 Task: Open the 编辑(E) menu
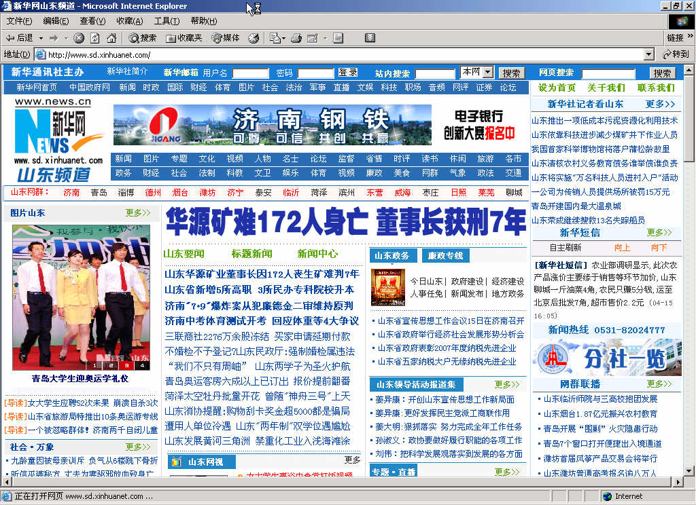(x=56, y=21)
